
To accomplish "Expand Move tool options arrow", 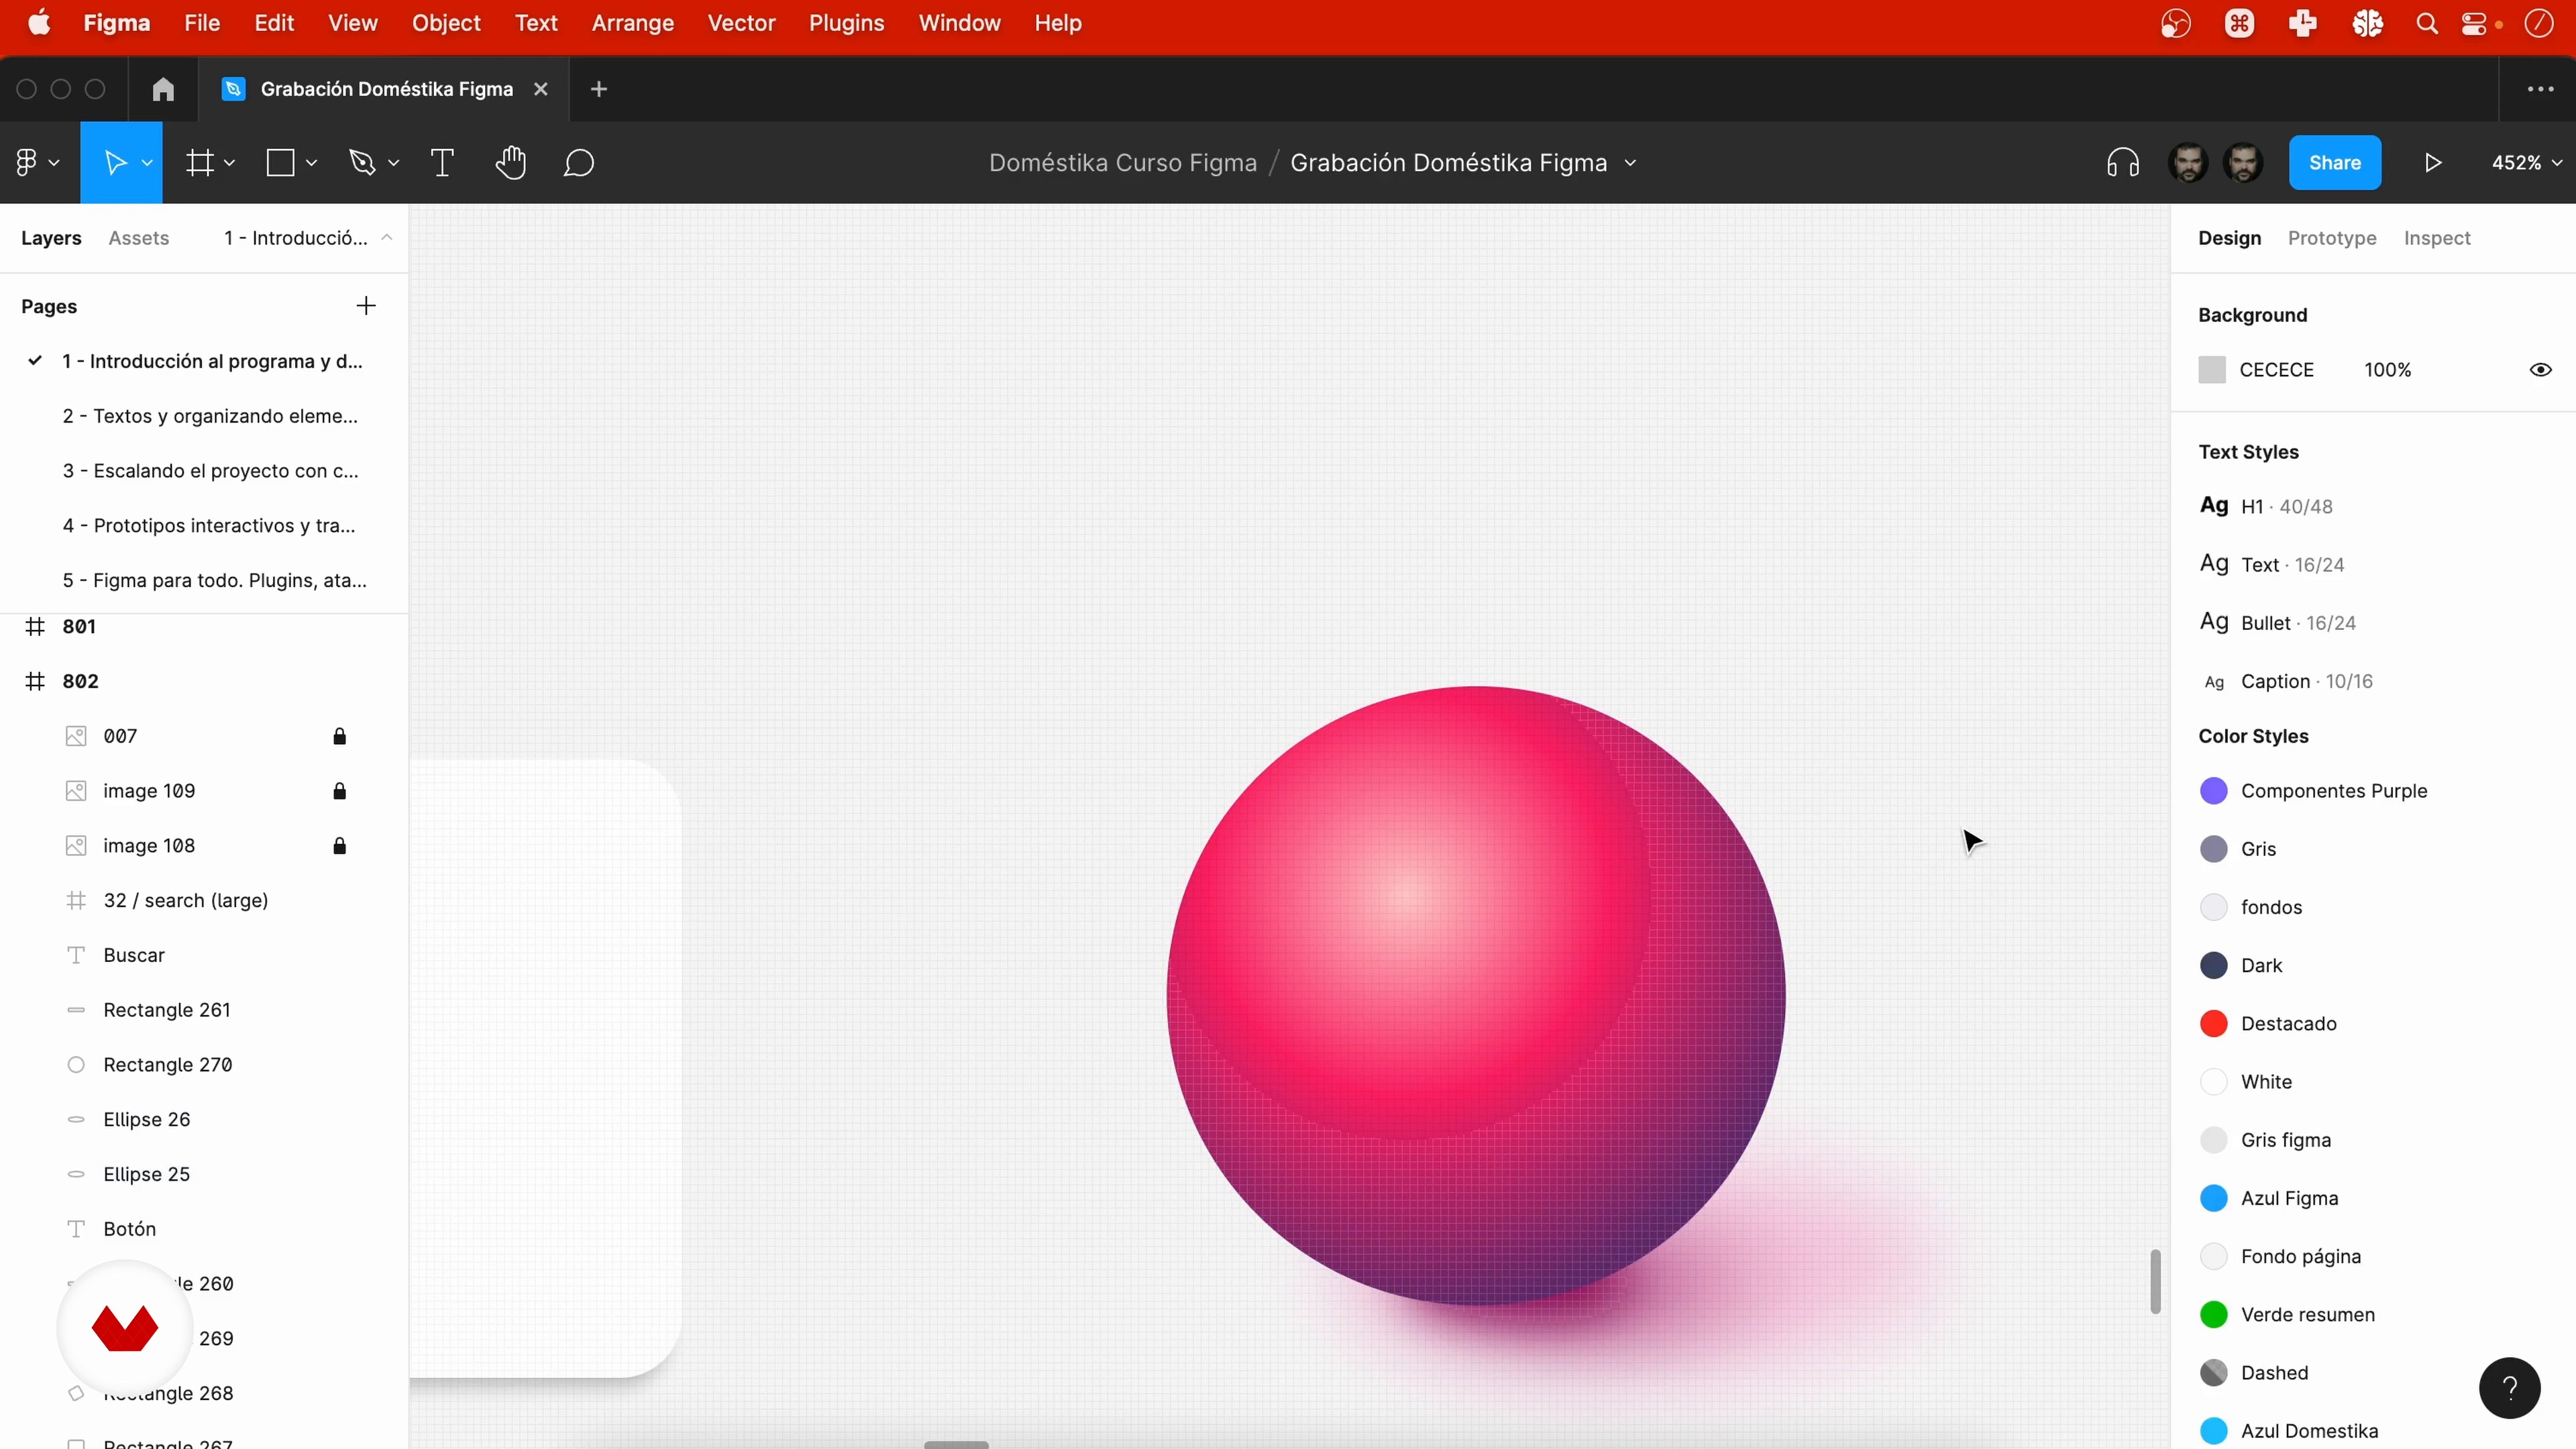I will point(147,163).
